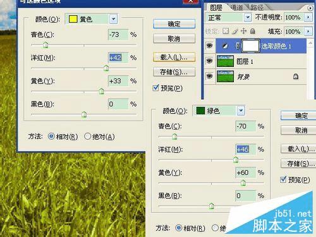Select 相对 method in green dialog
The image size is (316, 237).
179,228
